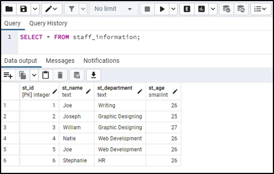Click the Save File disk icon
Screen dimensions: 274x174
pyautogui.click(x=24, y=9)
